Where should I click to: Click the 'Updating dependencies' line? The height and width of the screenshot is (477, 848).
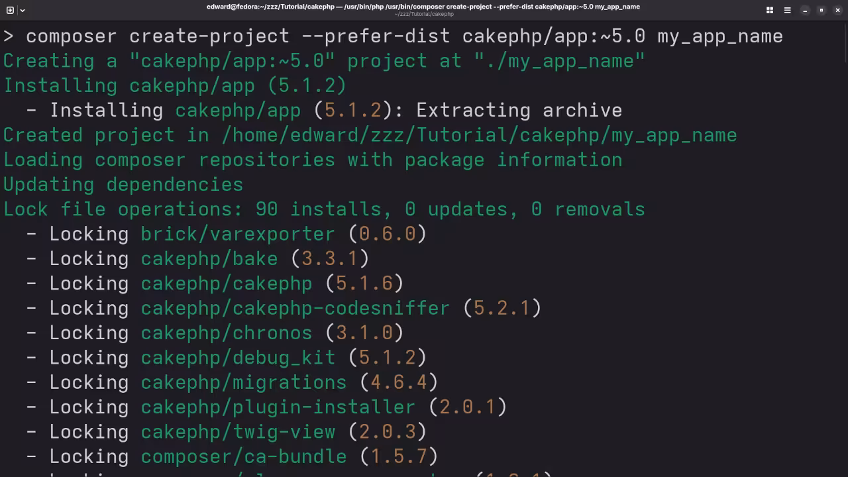tap(123, 184)
